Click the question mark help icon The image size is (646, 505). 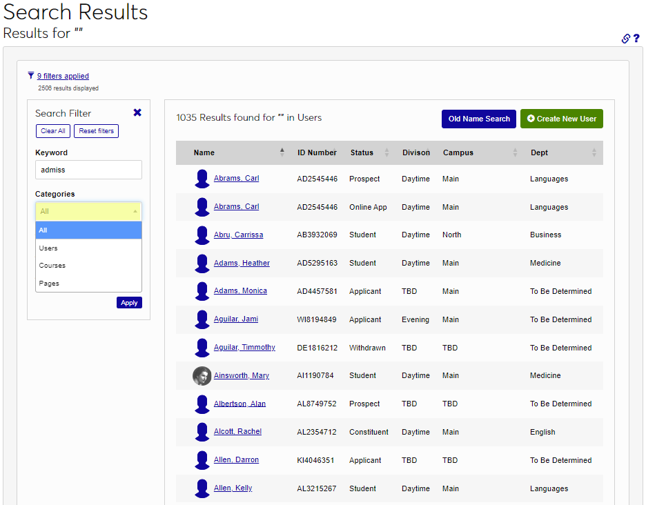pyautogui.click(x=637, y=39)
